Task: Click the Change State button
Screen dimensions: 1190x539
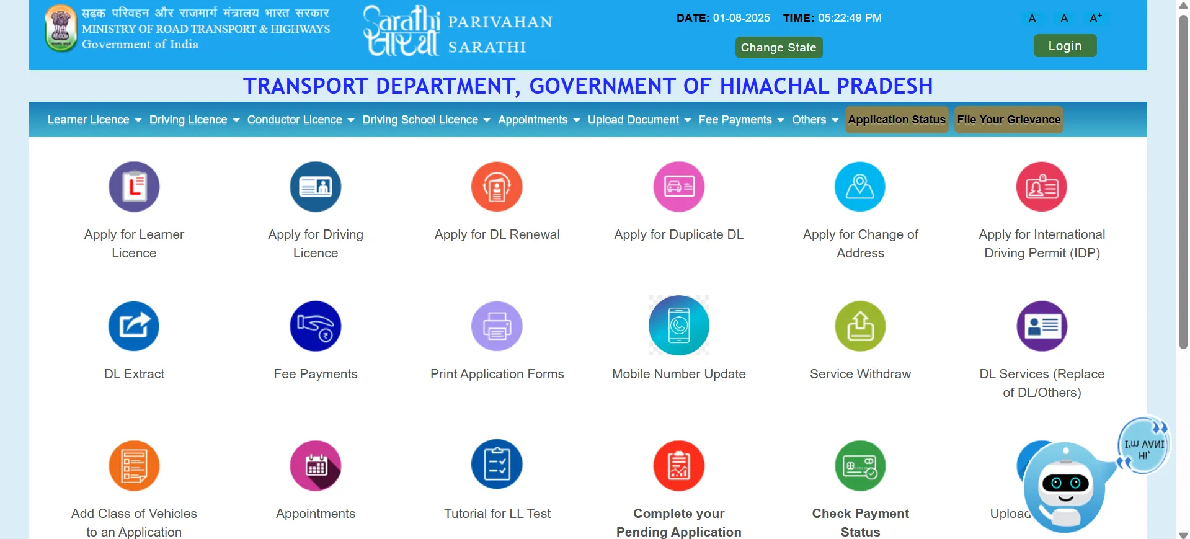Action: [779, 47]
